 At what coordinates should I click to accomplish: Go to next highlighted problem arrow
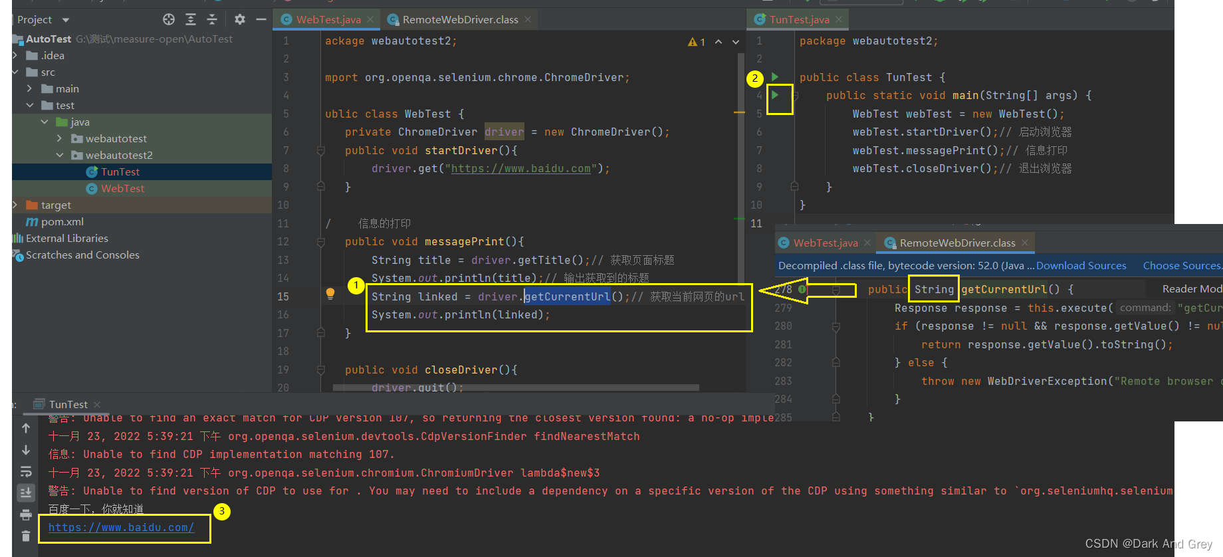pos(736,42)
